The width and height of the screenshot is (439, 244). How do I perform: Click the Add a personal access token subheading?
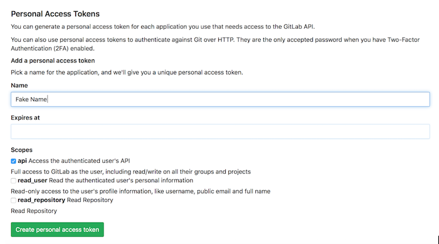click(x=53, y=61)
